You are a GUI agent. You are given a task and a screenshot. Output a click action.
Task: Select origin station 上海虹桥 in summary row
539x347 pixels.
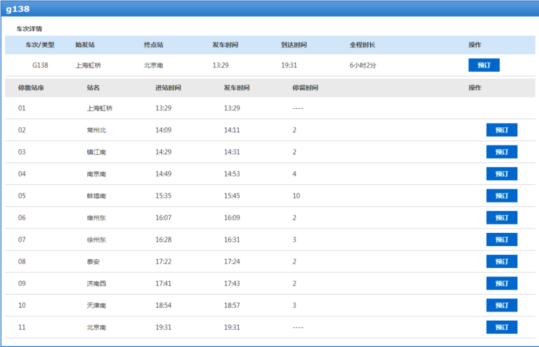88,65
